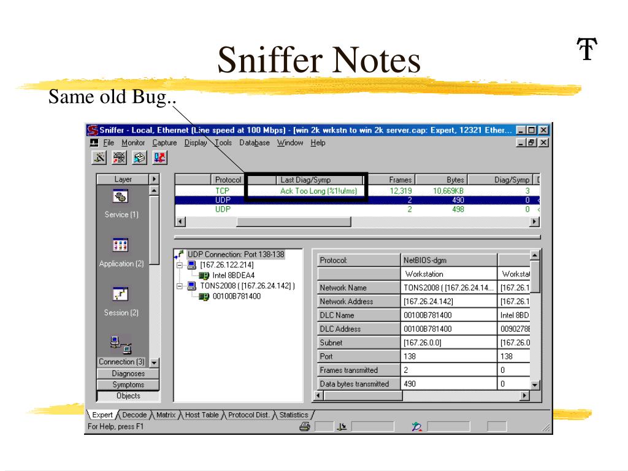The image size is (628, 471).
Task: Click computer icon beside 167.26.122.214
Action: point(192,265)
